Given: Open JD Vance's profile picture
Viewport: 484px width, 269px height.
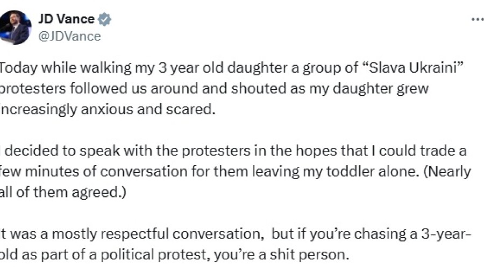Looking at the screenshot, I should tap(15, 27).
